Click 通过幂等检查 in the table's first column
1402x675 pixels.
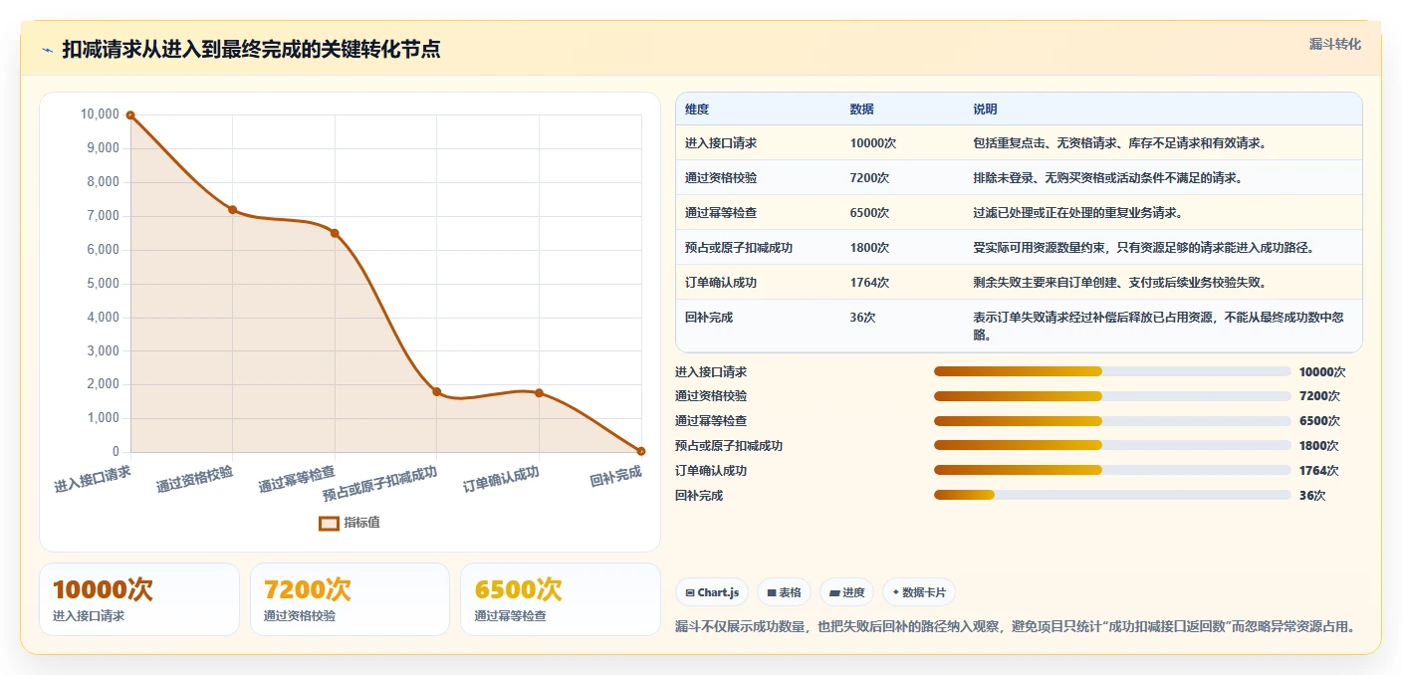click(721, 213)
